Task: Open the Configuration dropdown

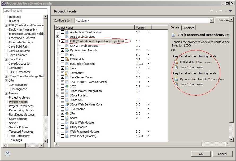Action: click(212, 20)
